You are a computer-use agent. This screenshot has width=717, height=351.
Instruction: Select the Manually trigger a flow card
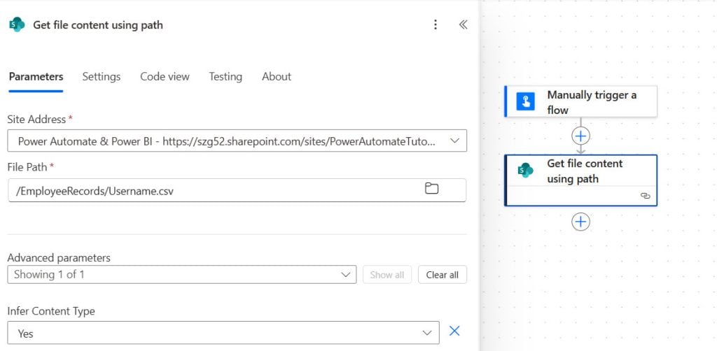(580, 101)
